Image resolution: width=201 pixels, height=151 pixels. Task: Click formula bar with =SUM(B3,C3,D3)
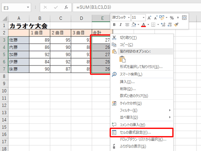137,7
